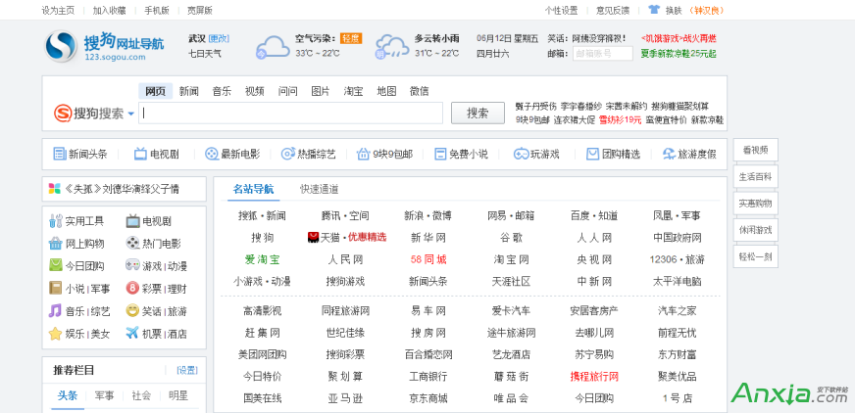Click the Sogou logo icon

coord(61,46)
